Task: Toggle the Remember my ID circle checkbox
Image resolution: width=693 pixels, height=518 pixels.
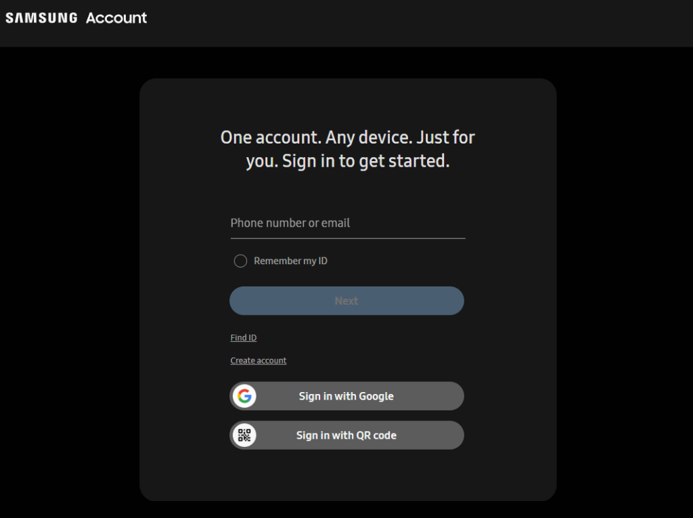Action: pos(240,261)
